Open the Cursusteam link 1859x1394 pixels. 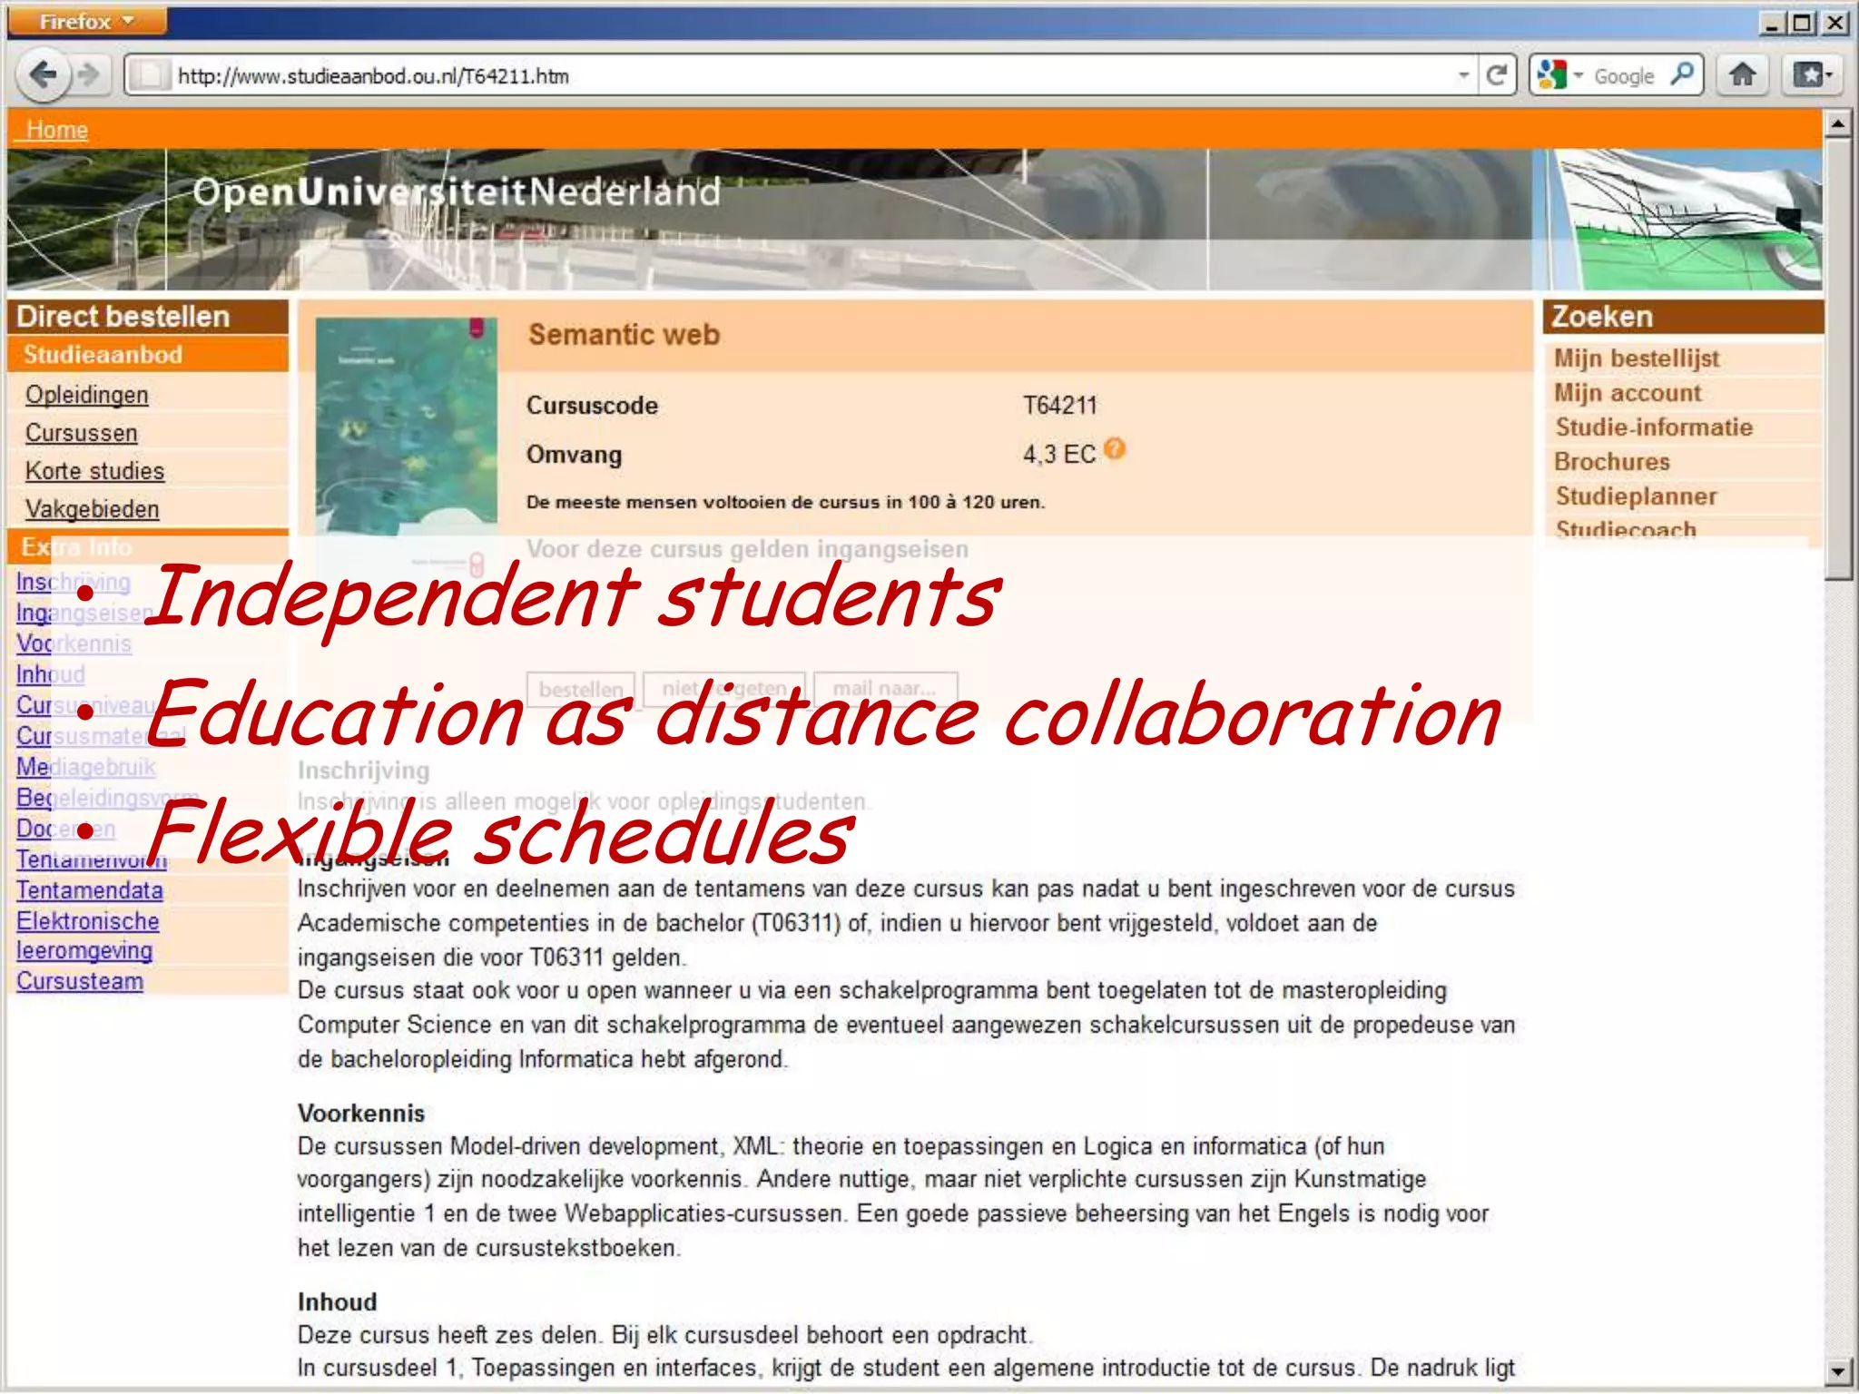point(79,981)
